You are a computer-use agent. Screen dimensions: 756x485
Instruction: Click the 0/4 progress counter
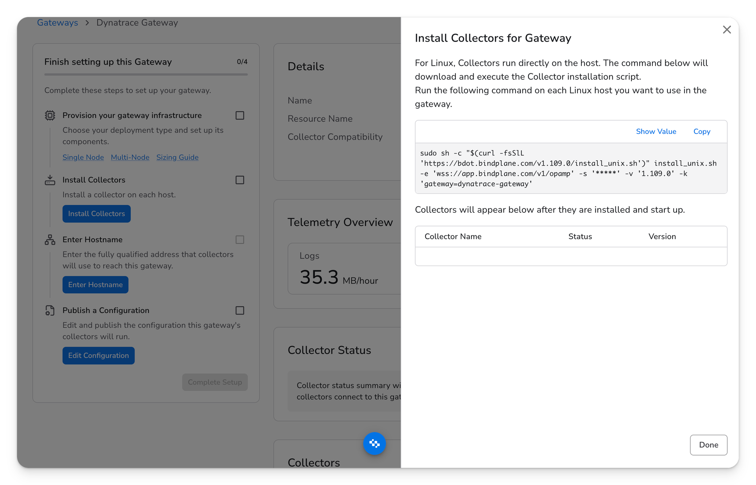click(242, 62)
